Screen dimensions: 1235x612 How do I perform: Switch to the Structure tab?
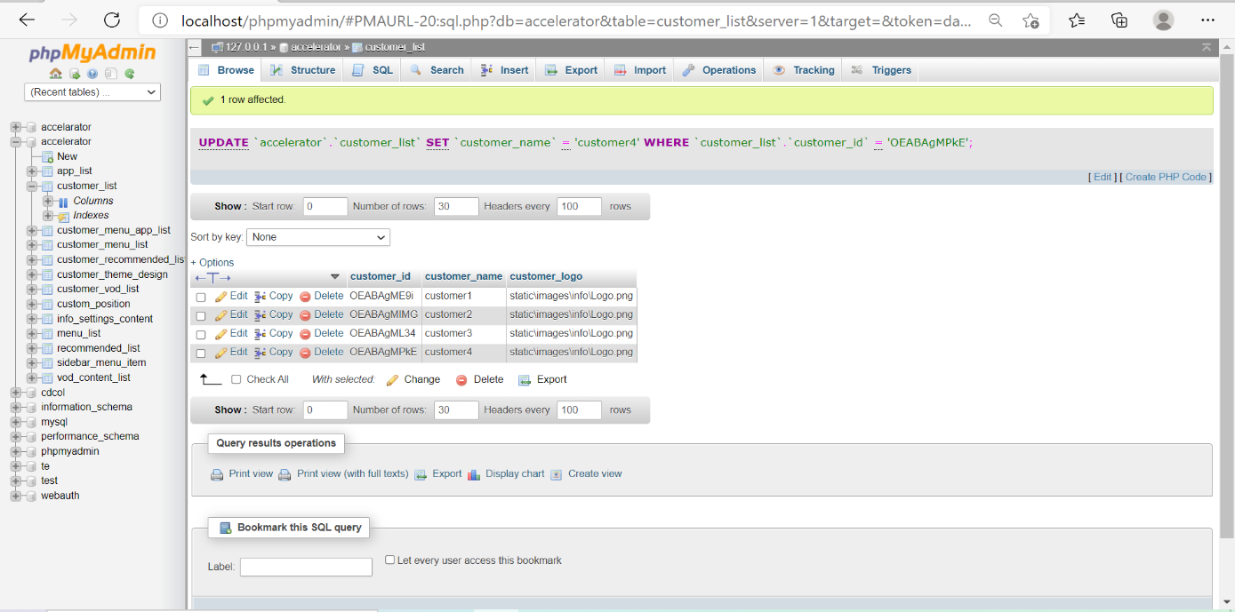click(x=303, y=70)
